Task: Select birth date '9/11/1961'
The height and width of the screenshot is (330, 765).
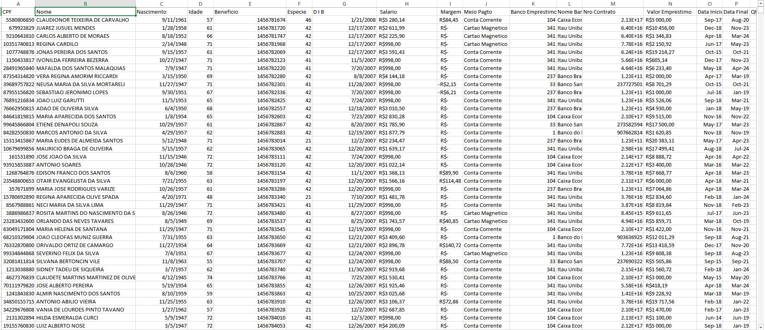Action: pyautogui.click(x=175, y=20)
